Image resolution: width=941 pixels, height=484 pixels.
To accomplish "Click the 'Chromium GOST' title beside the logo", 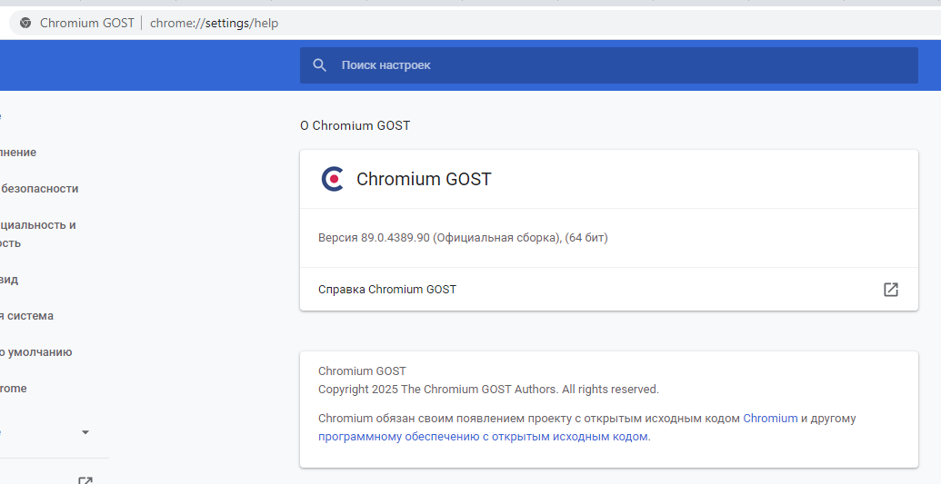I will pos(424,179).
